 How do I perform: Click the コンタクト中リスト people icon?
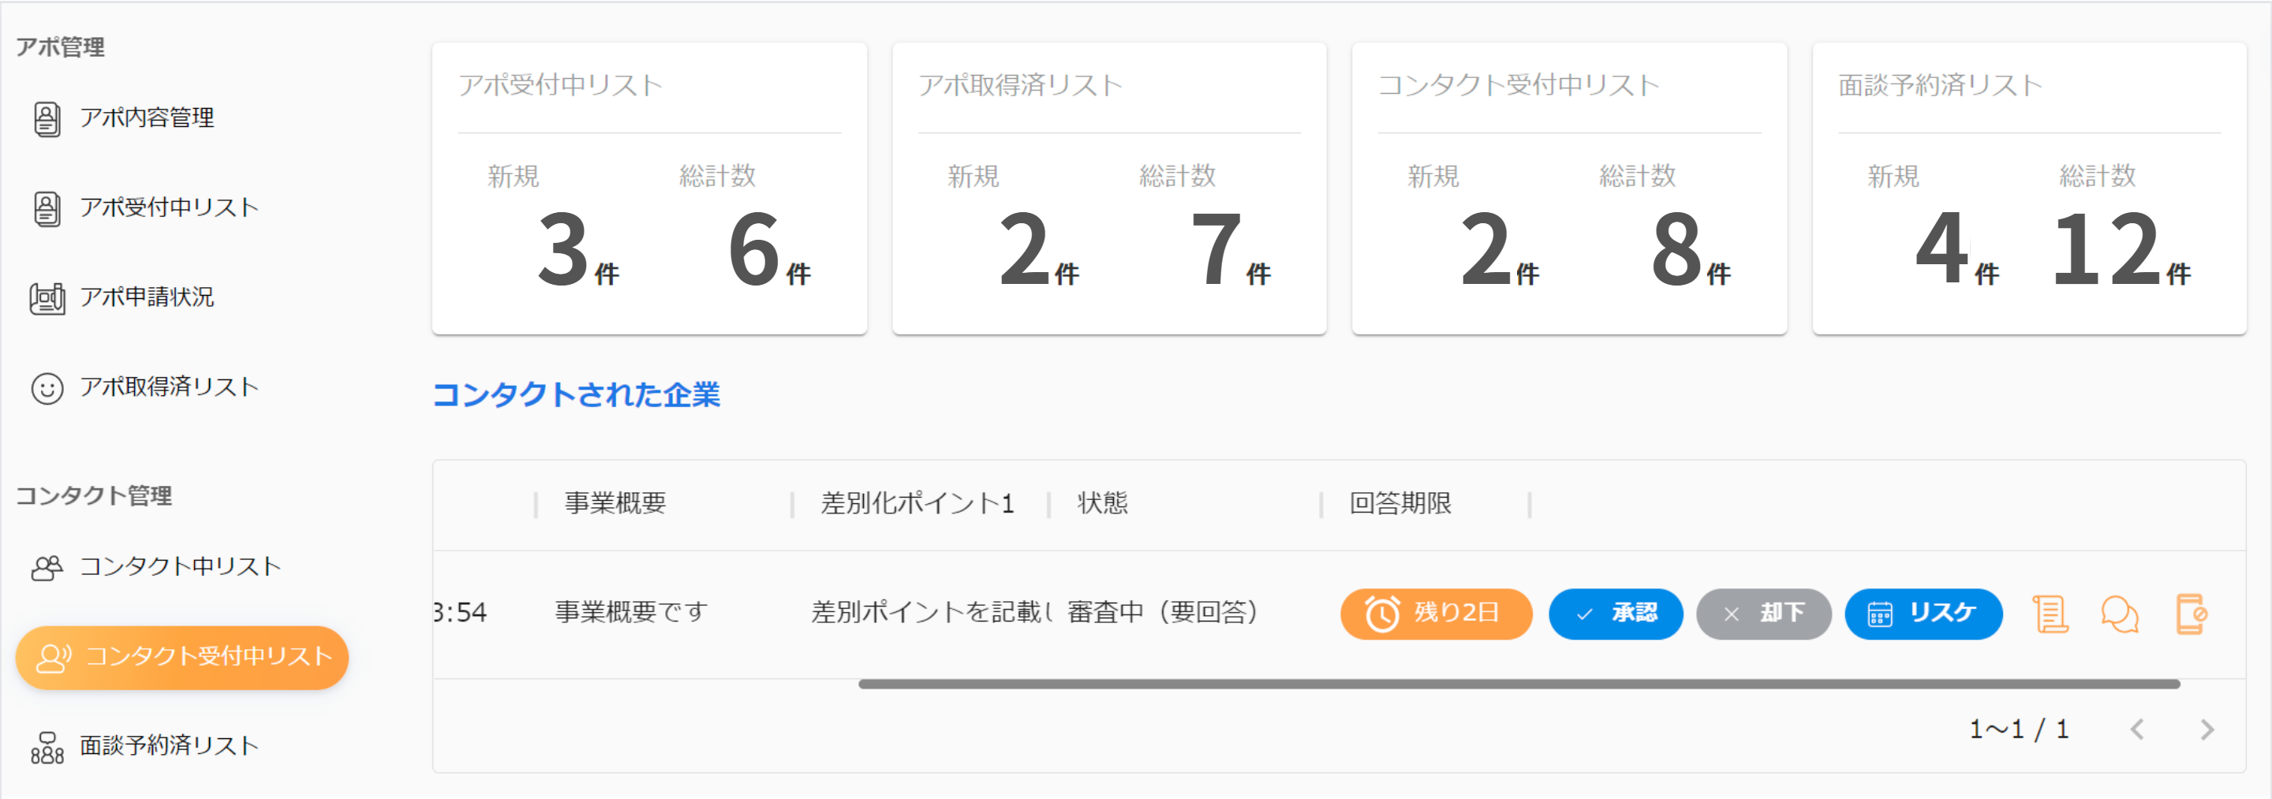click(47, 567)
